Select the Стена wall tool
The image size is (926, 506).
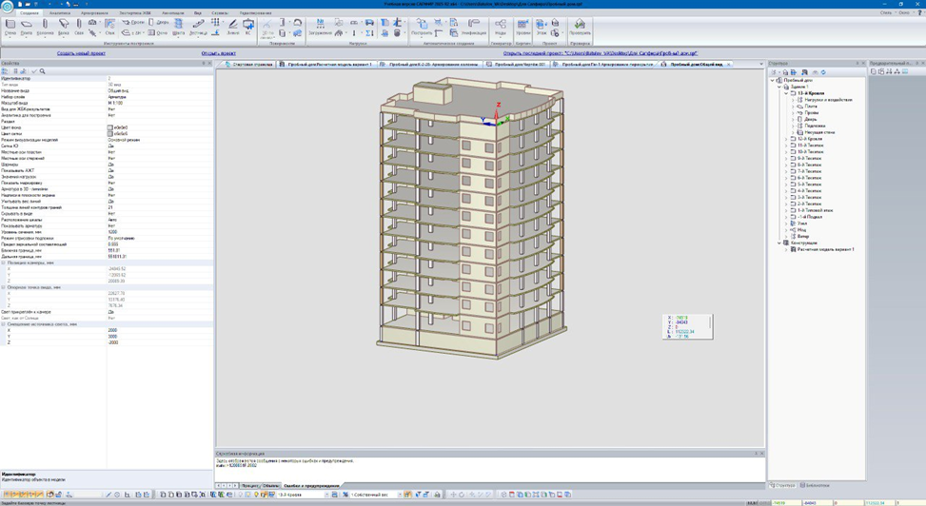10,28
